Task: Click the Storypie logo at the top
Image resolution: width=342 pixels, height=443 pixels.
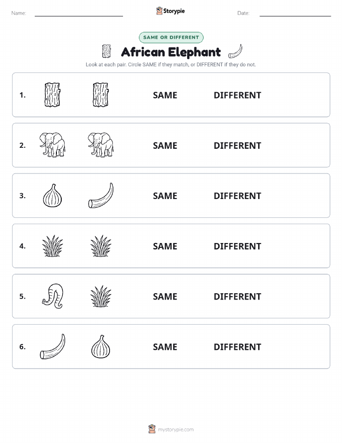Action: coord(170,11)
